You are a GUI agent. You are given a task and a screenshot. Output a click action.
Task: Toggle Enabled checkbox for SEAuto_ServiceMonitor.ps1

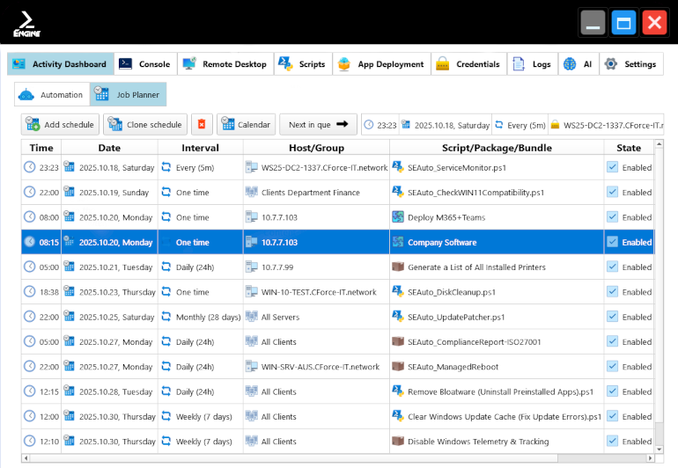pyautogui.click(x=613, y=167)
